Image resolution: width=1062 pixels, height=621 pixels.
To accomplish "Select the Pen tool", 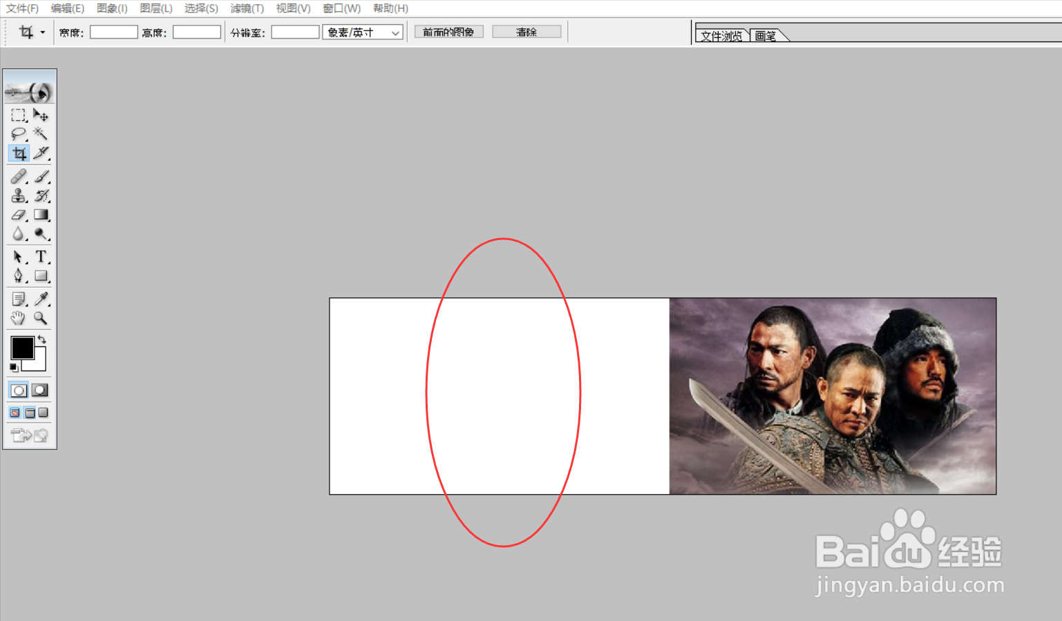I will pyautogui.click(x=19, y=276).
